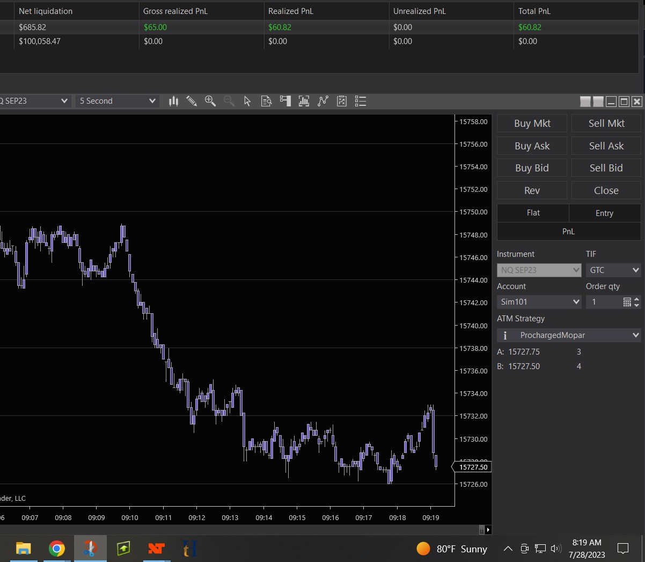Increase order quantity with up arrow
This screenshot has height=562, width=645.
click(x=637, y=299)
